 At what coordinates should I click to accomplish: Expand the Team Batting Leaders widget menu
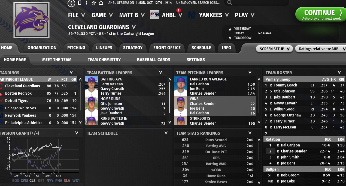click(160, 73)
